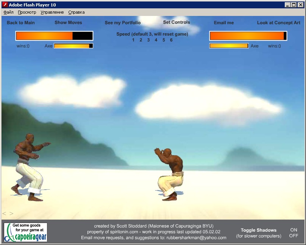306x245 pixels.
Task: Expand the Управление menu
Action: click(x=52, y=12)
